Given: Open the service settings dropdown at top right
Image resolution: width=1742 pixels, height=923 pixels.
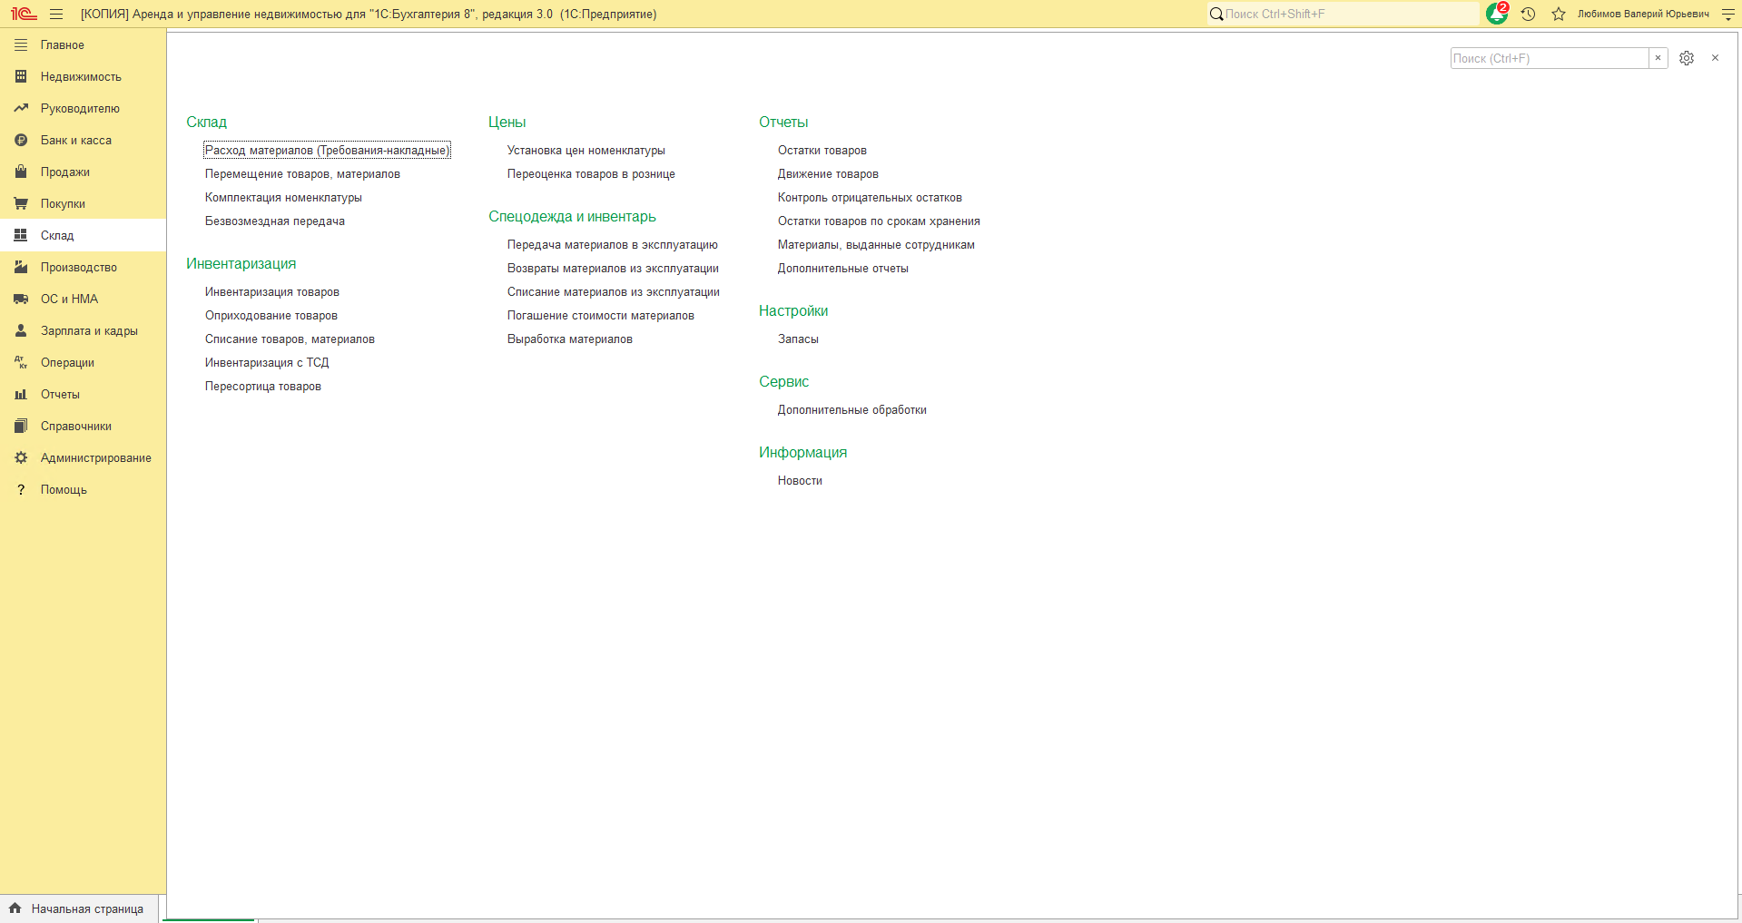Looking at the screenshot, I should 1728,14.
